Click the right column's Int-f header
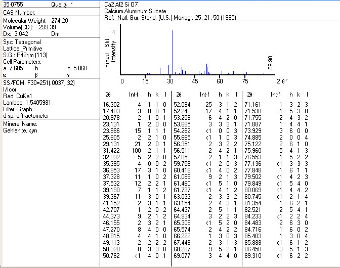Screen dimensions: 340x268 pyautogui.click(x=275, y=95)
